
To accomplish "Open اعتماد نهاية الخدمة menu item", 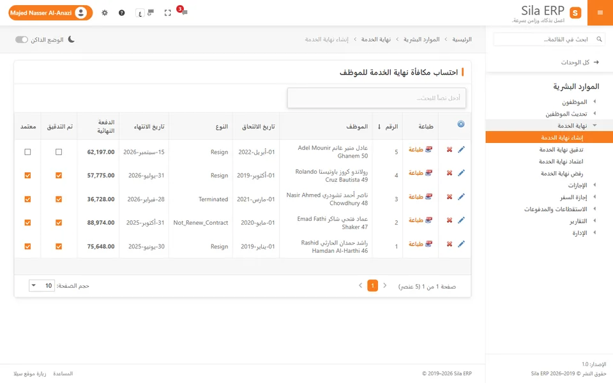I will (x=549, y=161).
